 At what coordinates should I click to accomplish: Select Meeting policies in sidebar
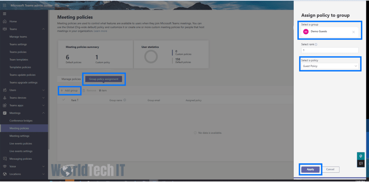click(24, 128)
